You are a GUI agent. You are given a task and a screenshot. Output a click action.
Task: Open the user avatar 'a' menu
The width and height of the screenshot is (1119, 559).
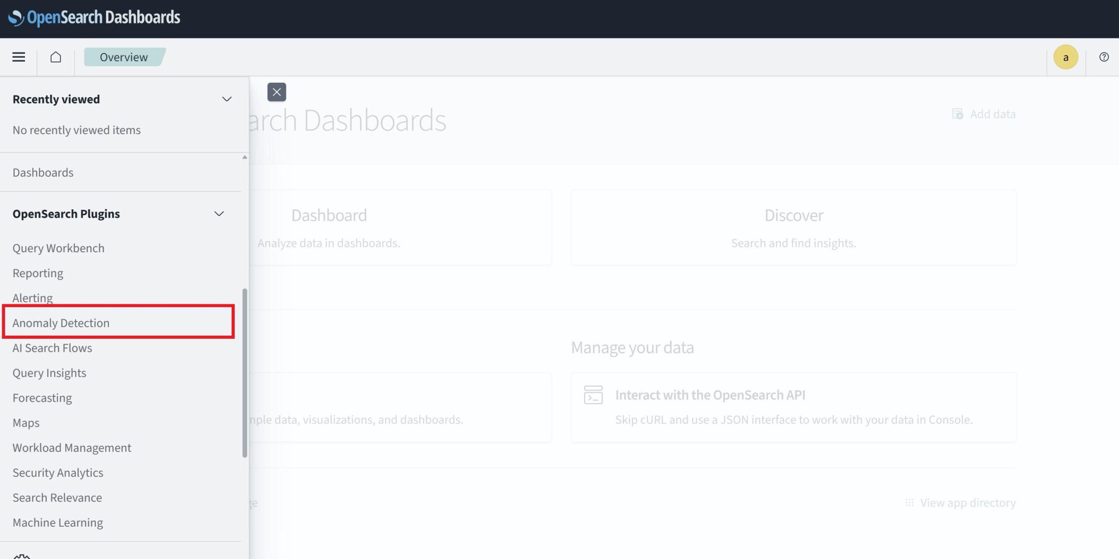coord(1065,57)
